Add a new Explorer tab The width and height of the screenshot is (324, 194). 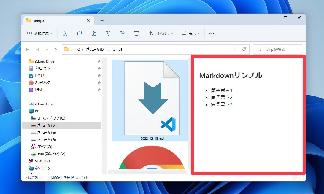102,21
